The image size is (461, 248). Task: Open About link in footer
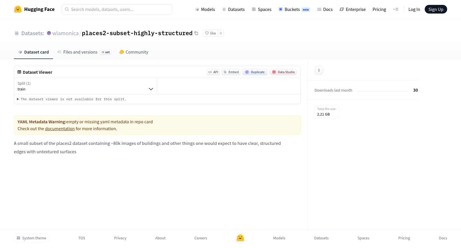tap(160, 238)
